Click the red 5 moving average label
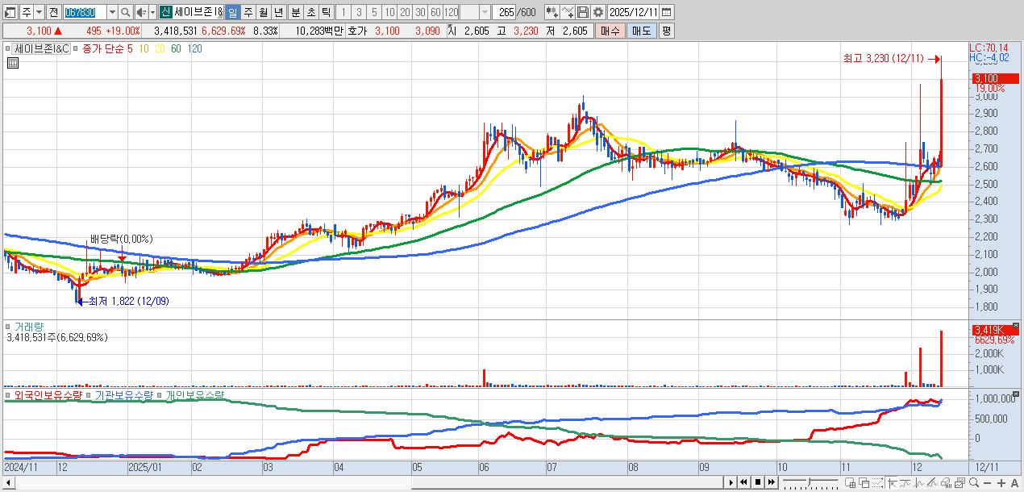Viewport: 1024px width, 492px height. pos(130,49)
